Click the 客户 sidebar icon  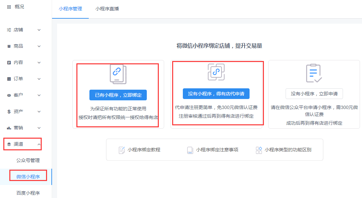tap(9, 95)
